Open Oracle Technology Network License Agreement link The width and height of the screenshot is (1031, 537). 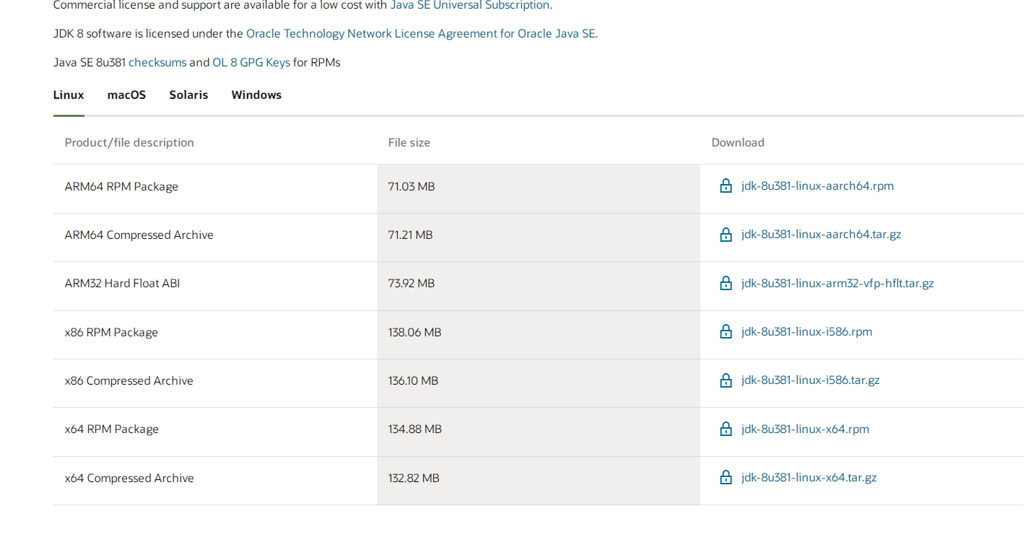point(421,34)
